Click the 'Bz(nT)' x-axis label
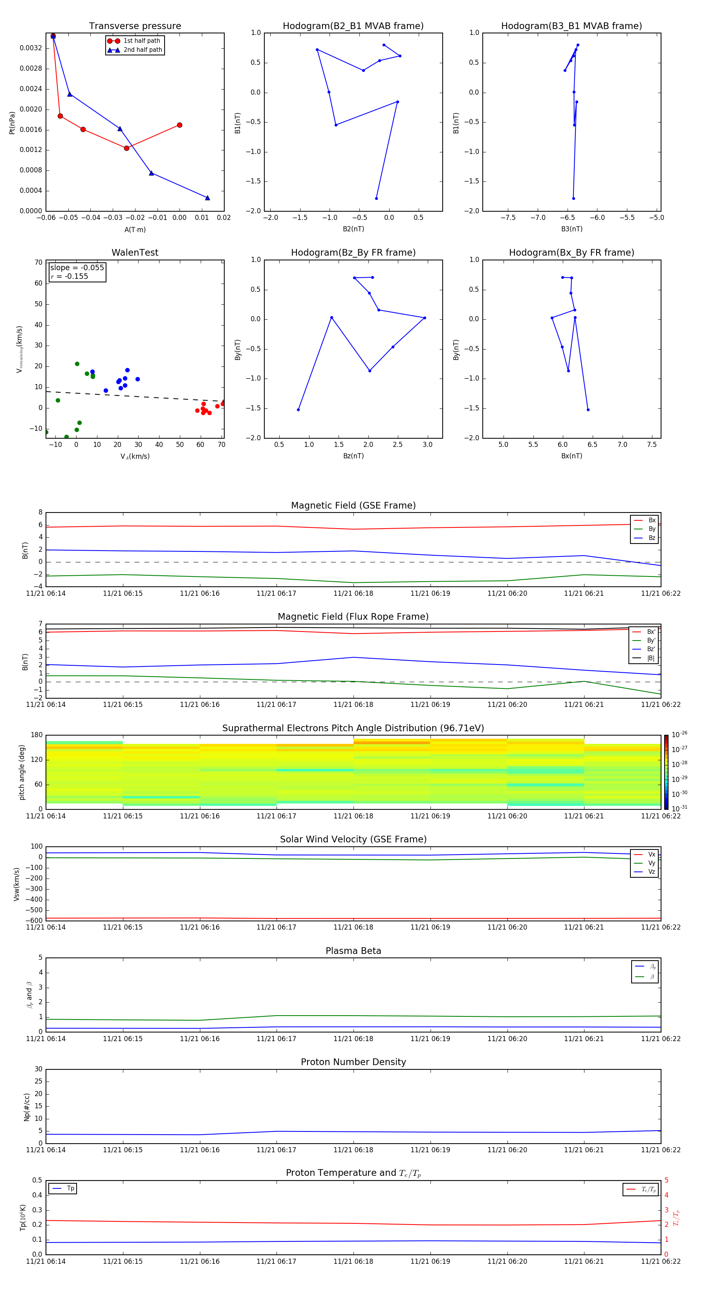This screenshot has width=707, height=1296. (x=353, y=456)
